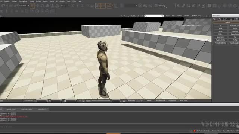
Task: Adjust the camera Speed slider
Action: pos(101,101)
